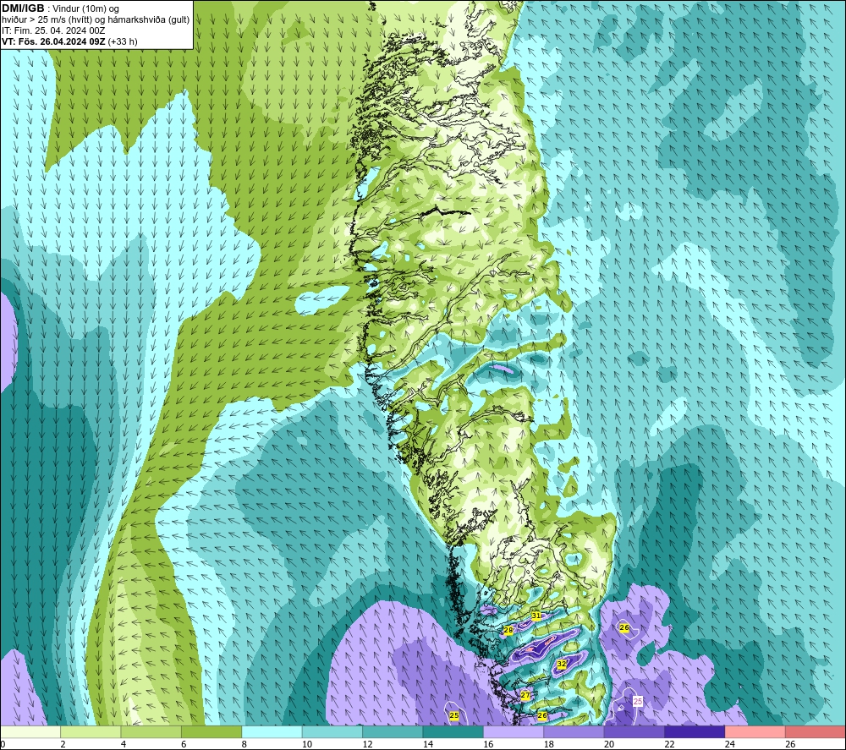Click the white-background gust contour label 25

pos(638,702)
